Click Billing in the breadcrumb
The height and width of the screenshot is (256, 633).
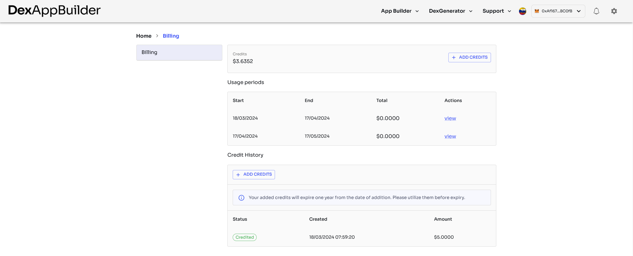click(171, 36)
